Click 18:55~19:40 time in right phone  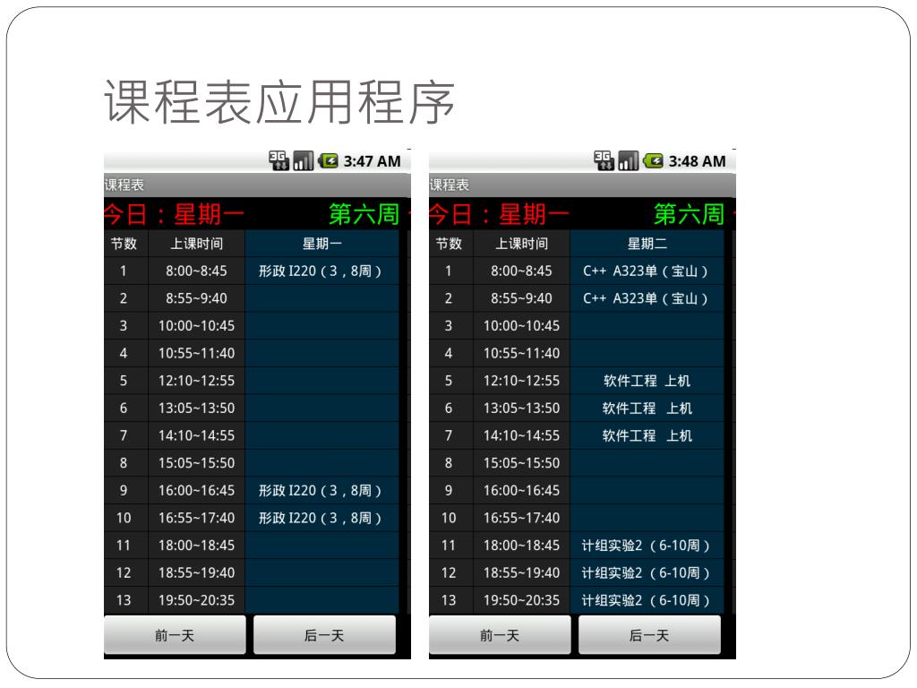point(522,572)
